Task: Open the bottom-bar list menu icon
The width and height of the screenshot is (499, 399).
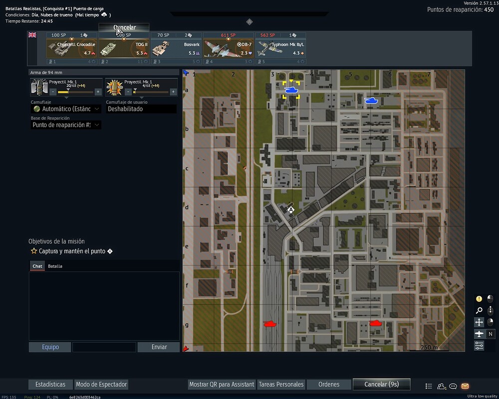Action: tap(429, 386)
